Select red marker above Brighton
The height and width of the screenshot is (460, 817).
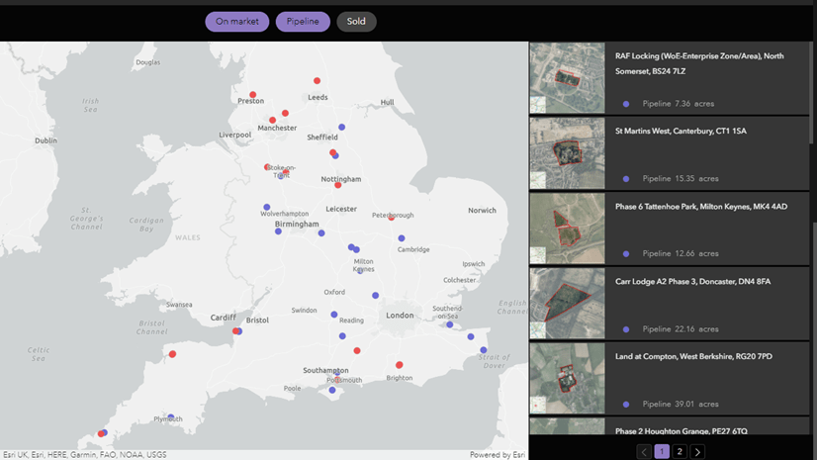(400, 365)
